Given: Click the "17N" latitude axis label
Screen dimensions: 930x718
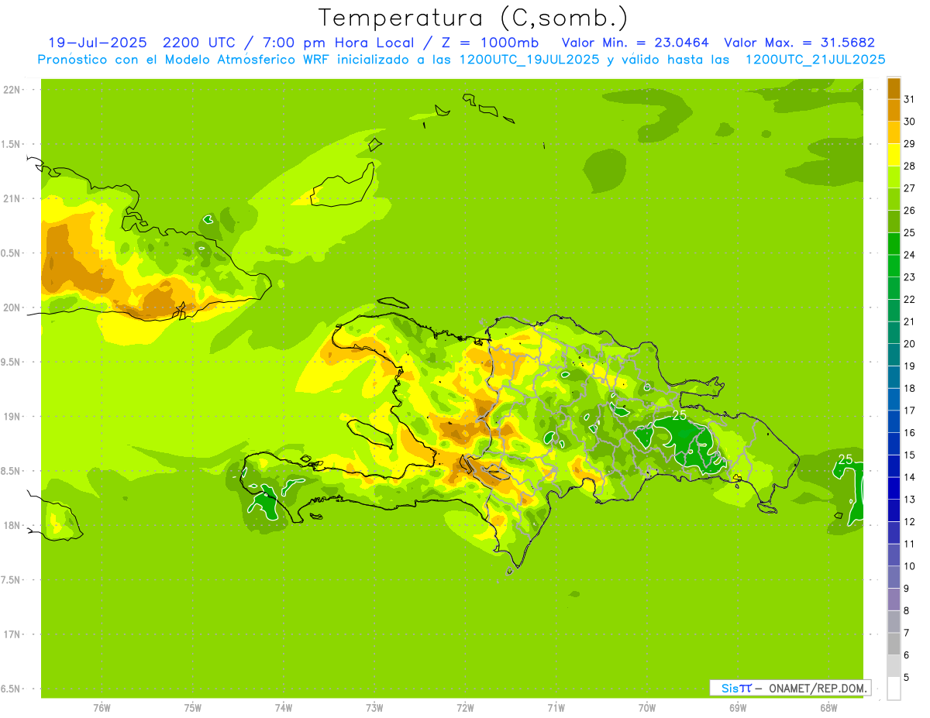Looking at the screenshot, I should [x=12, y=635].
